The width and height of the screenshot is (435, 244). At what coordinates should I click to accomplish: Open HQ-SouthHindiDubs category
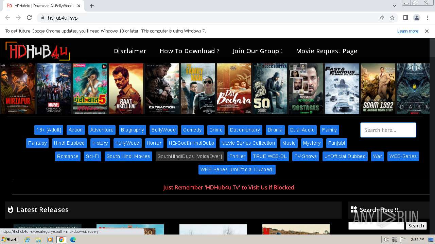tap(191, 143)
